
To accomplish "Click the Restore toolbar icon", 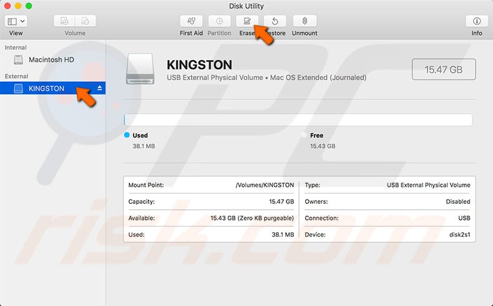I will [275, 21].
